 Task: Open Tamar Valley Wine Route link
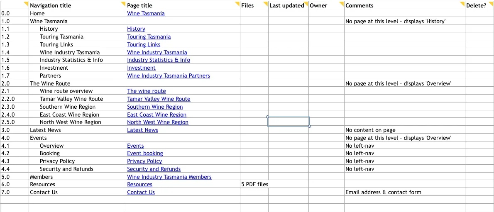[159, 99]
